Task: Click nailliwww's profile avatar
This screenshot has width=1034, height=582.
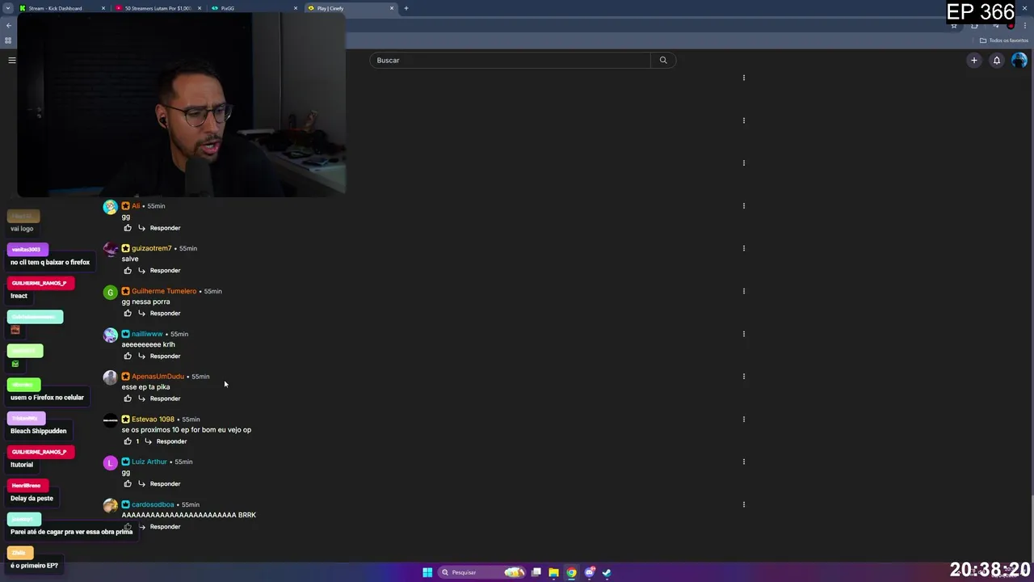Action: 111,335
